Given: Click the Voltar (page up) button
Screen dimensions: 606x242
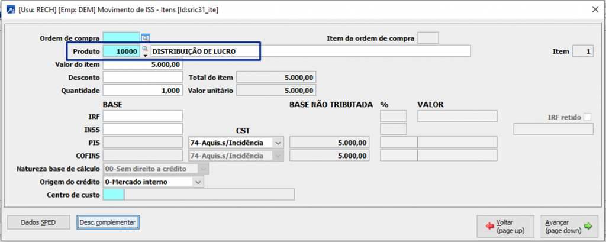Looking at the screenshot, I should 505,227.
